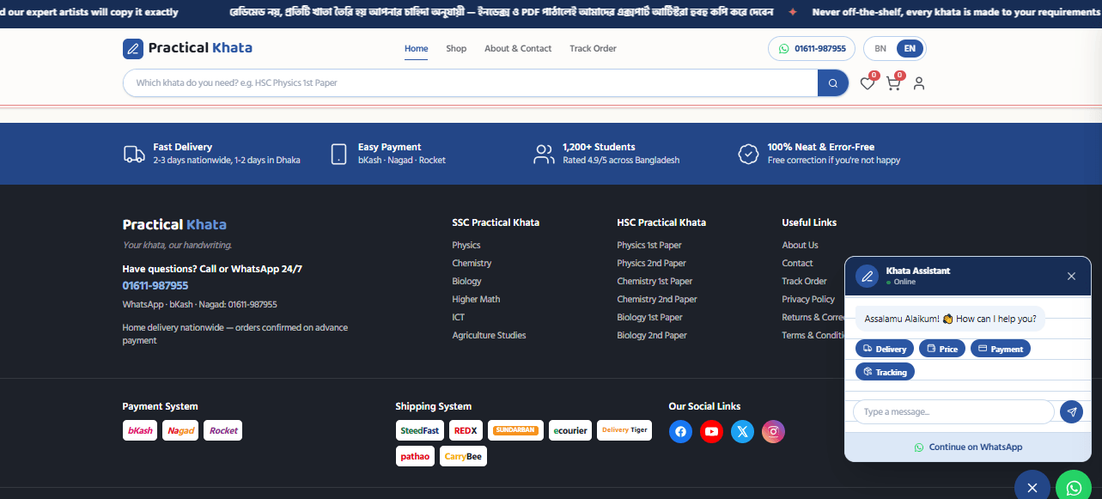Focus the khata search input field
The height and width of the screenshot is (499, 1102).
pos(471,83)
